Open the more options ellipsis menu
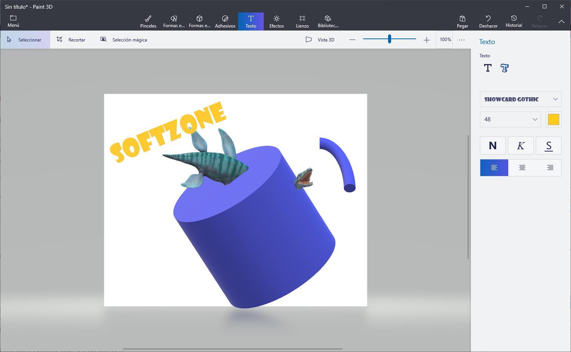The width and height of the screenshot is (571, 352). (462, 40)
